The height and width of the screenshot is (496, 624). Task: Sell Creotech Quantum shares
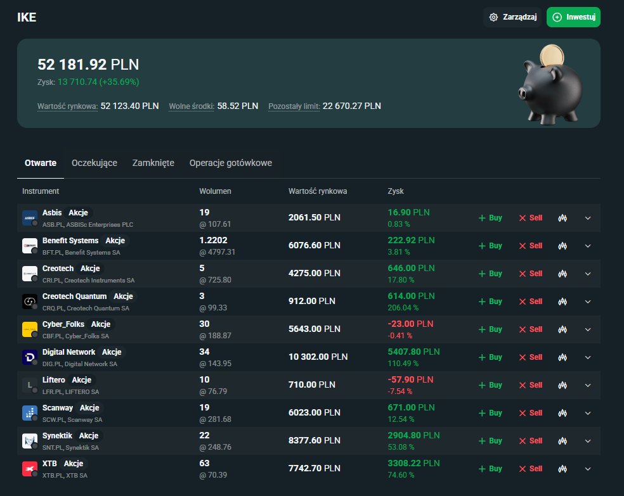coord(531,302)
